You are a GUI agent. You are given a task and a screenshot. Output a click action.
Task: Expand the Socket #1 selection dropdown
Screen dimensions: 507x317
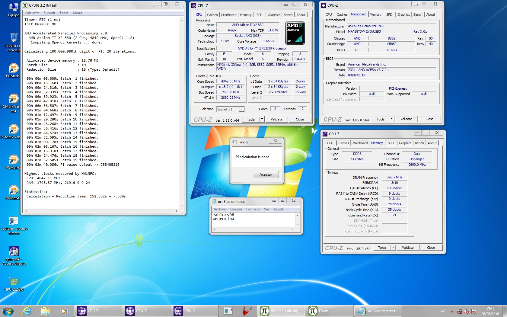click(242, 109)
